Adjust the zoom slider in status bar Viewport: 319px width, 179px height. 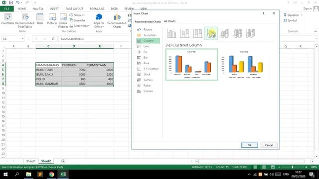click(x=293, y=167)
